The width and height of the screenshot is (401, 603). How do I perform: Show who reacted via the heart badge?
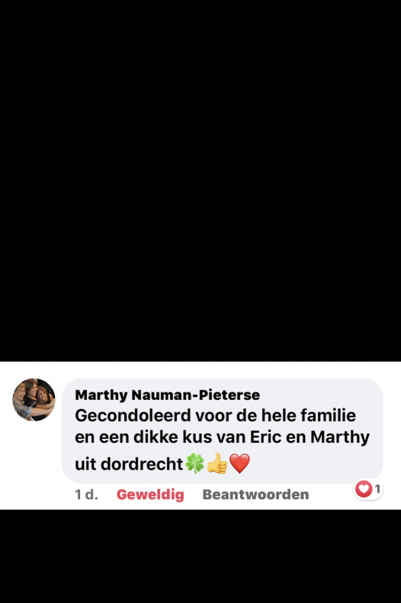coord(364,489)
